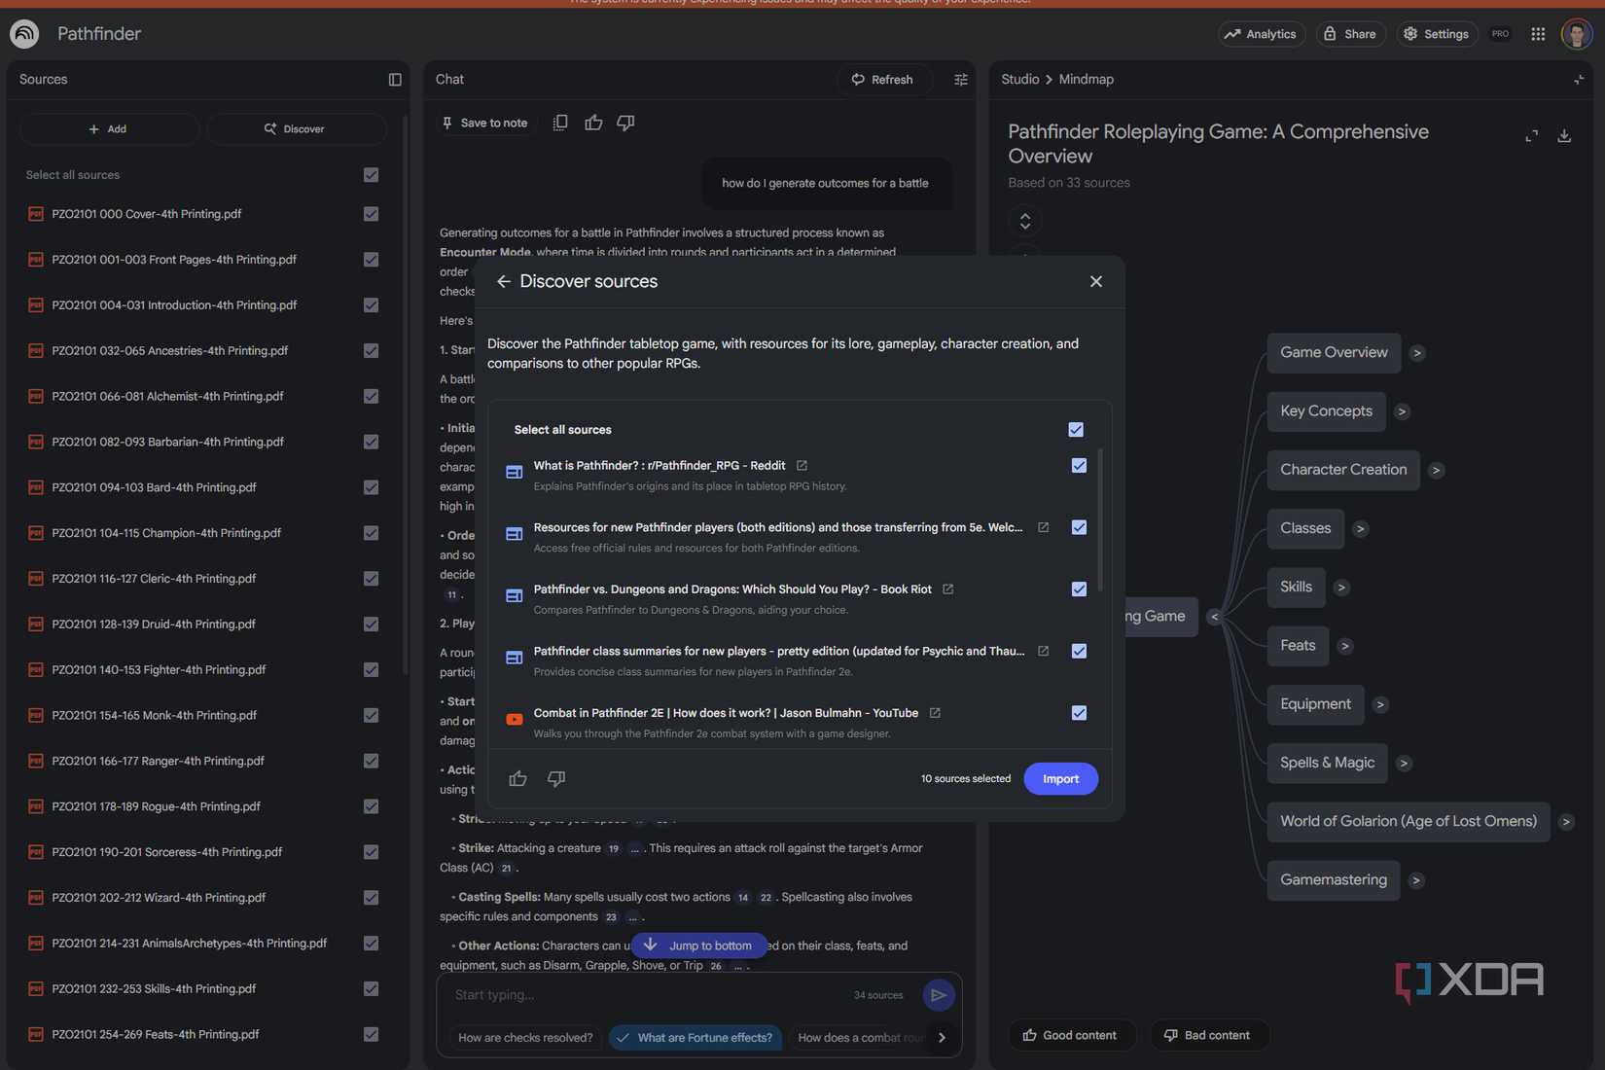Open YouTube combat video external link icon
This screenshot has height=1070, width=1605.
point(935,713)
